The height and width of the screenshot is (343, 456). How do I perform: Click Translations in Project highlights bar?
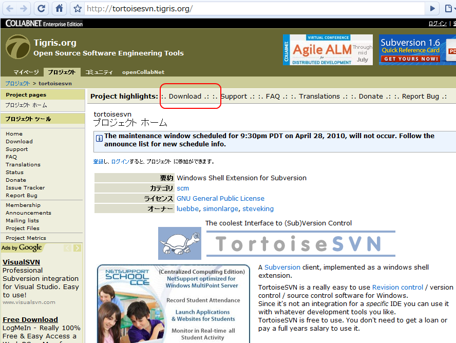pyautogui.click(x=319, y=96)
